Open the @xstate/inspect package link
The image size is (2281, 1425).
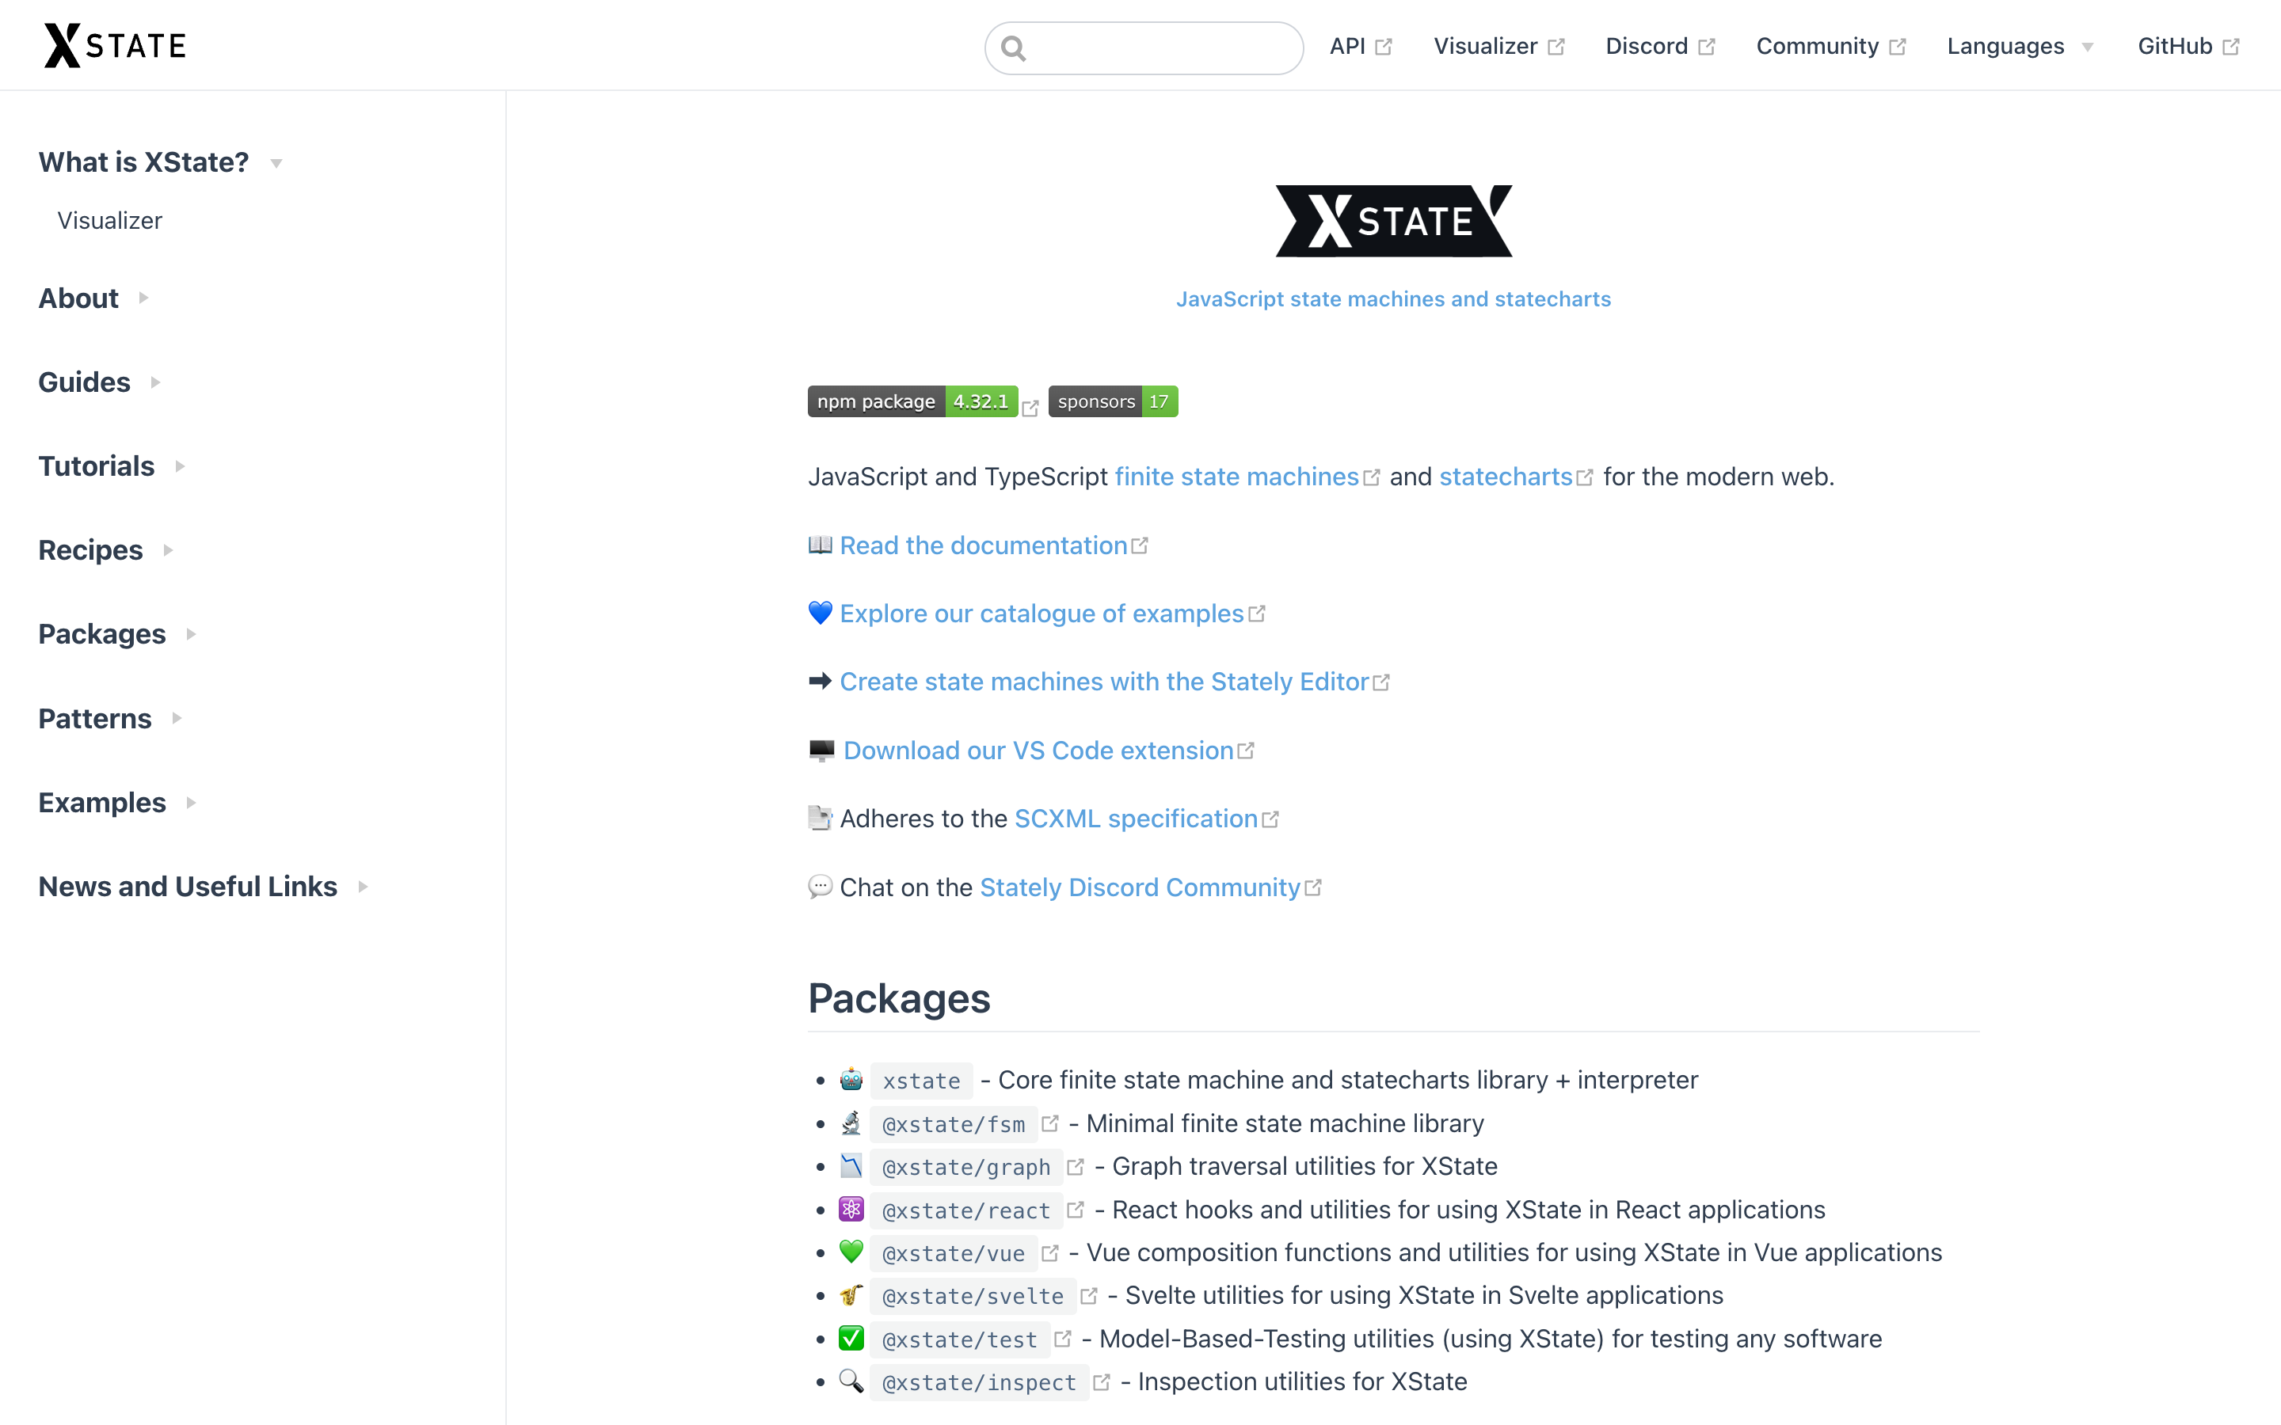(x=979, y=1381)
